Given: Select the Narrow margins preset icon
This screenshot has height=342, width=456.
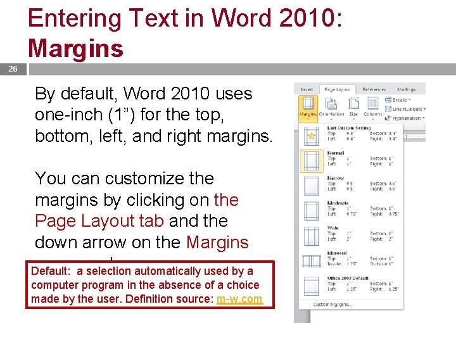Looking at the screenshot, I should click(x=312, y=186).
